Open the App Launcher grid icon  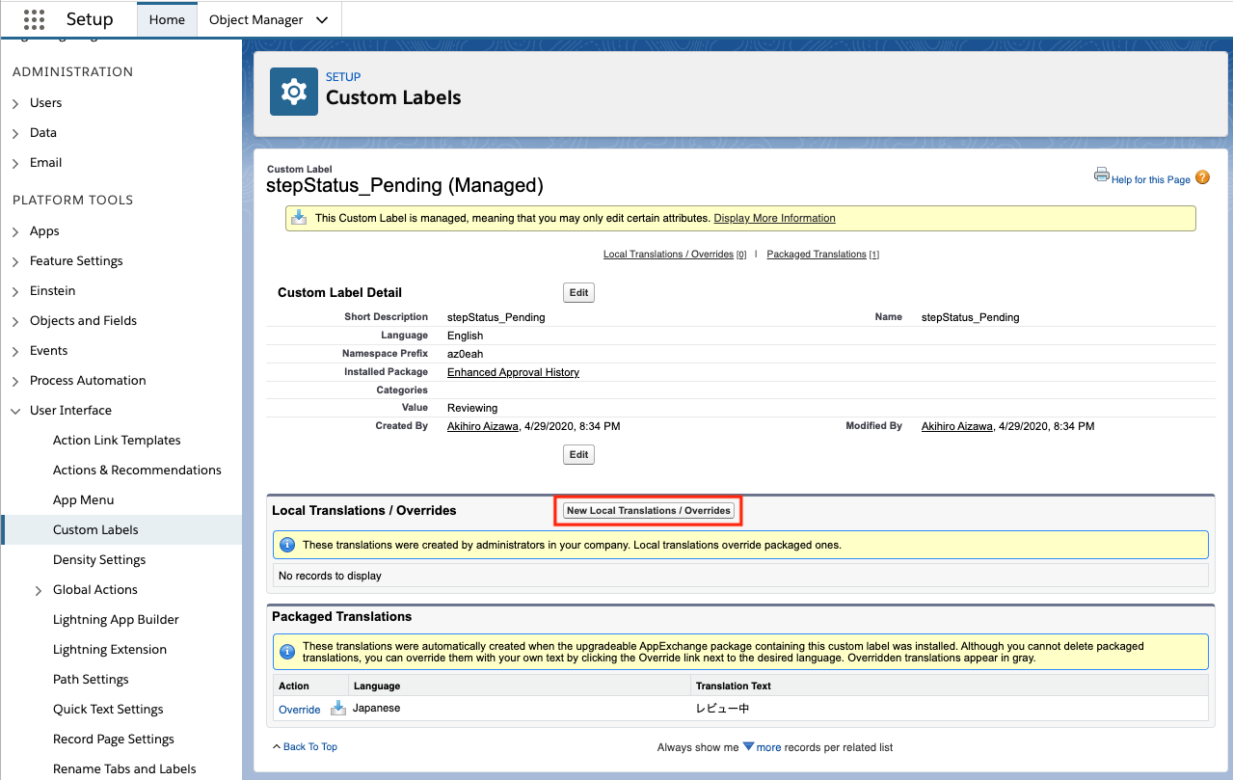34,19
